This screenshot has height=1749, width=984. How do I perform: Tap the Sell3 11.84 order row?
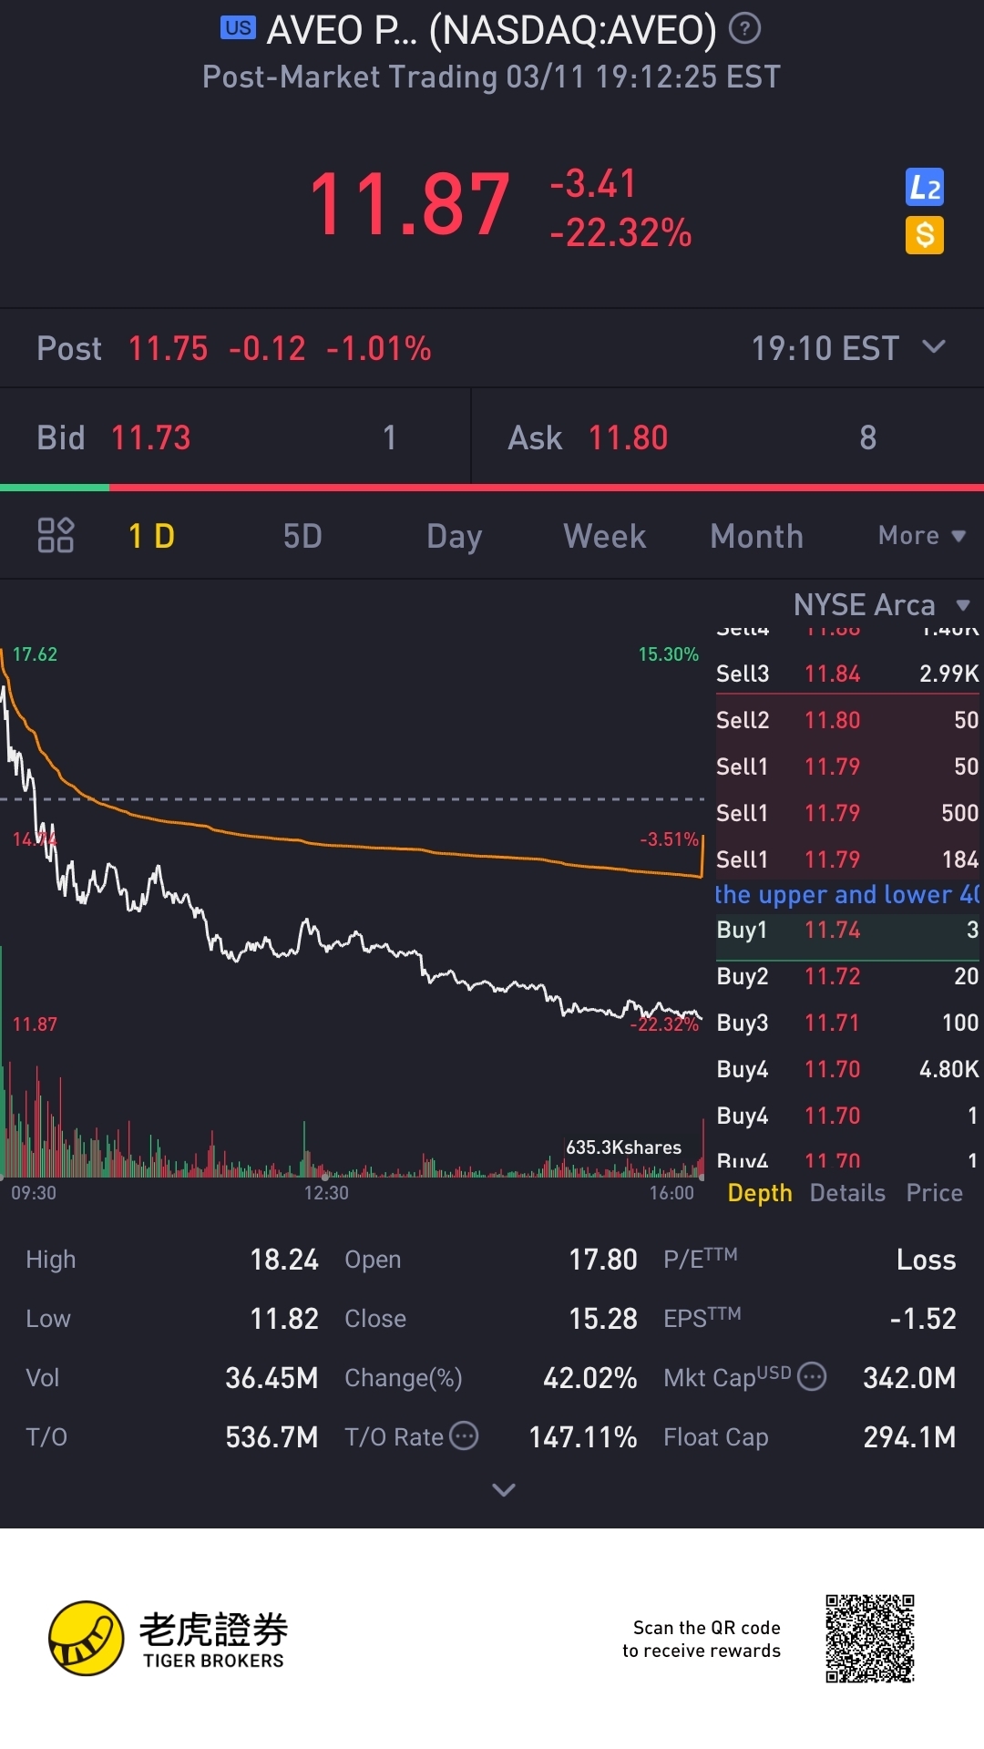tap(847, 674)
